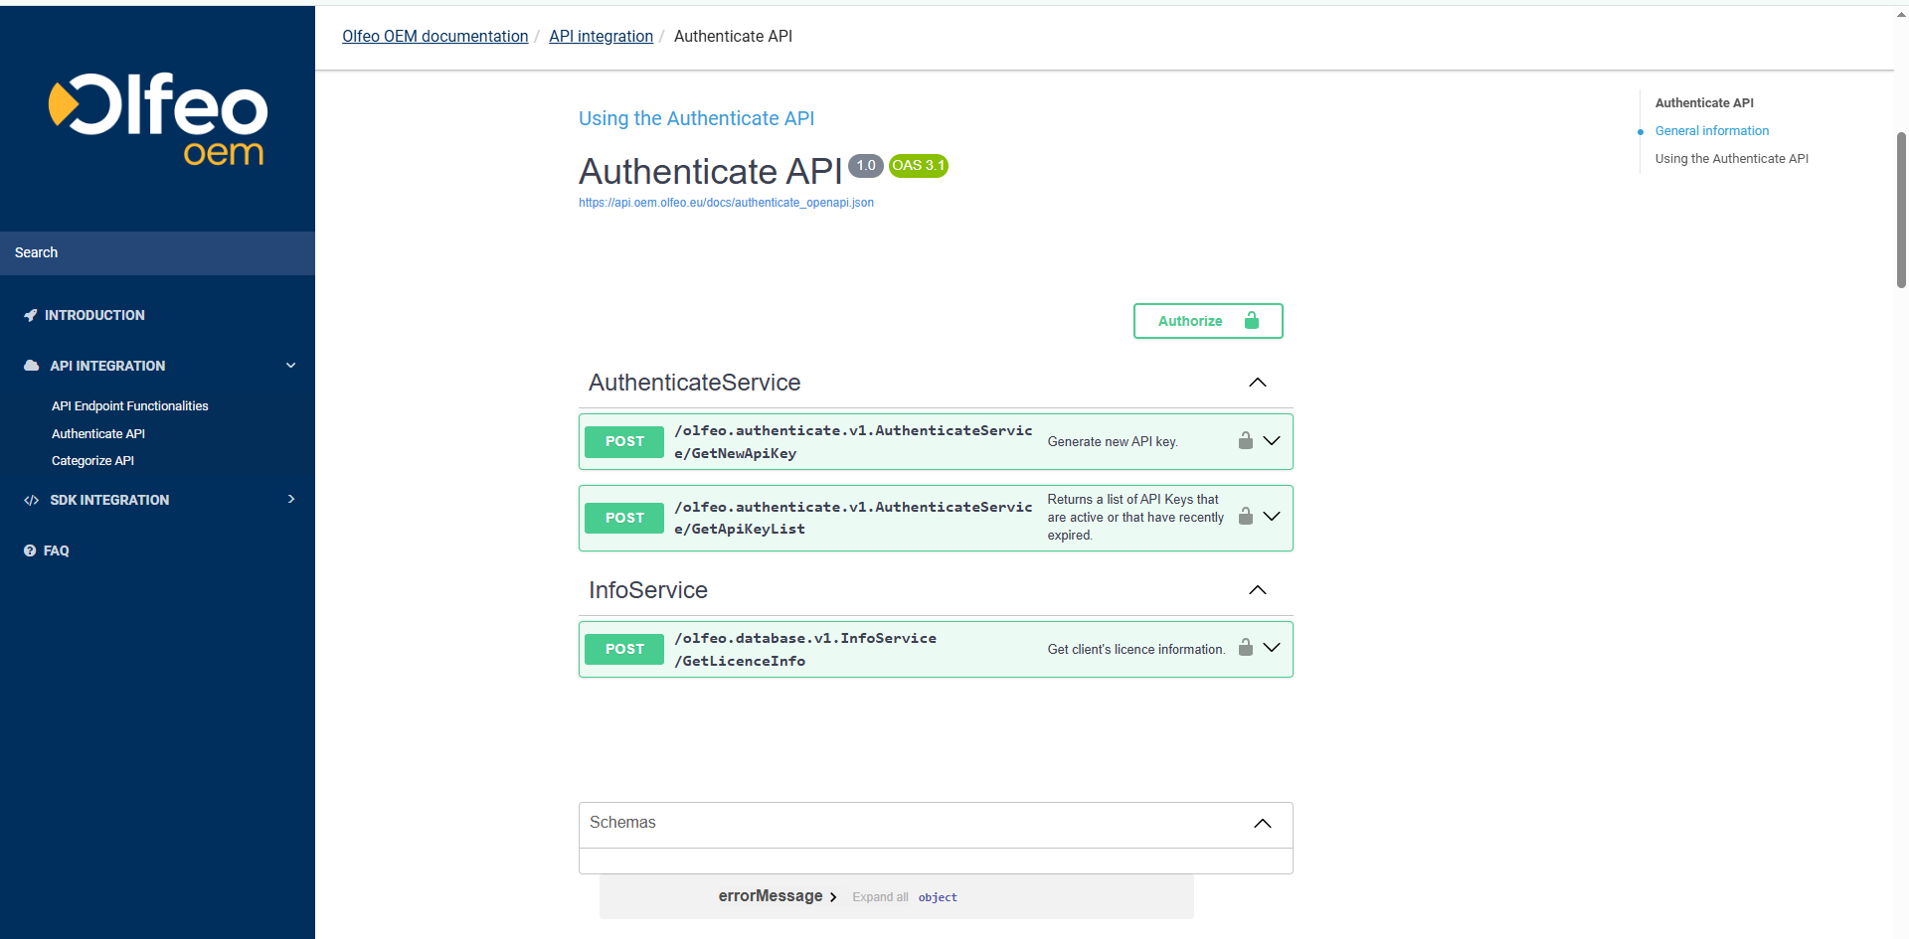1909x939 pixels.
Task: Click the lock icon inside Authorize button
Action: pyautogui.click(x=1252, y=320)
